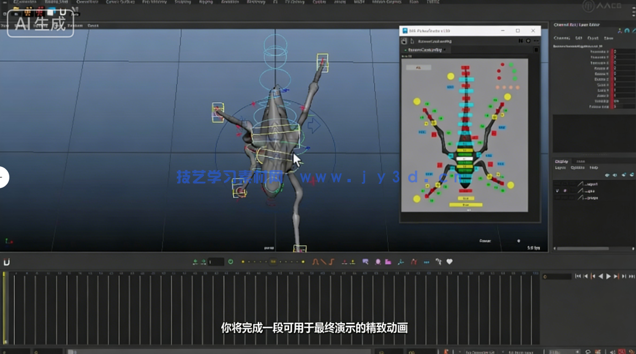Open the Layers menu in the Layer Editor
Screen dimensions: 636x354
coord(560,167)
